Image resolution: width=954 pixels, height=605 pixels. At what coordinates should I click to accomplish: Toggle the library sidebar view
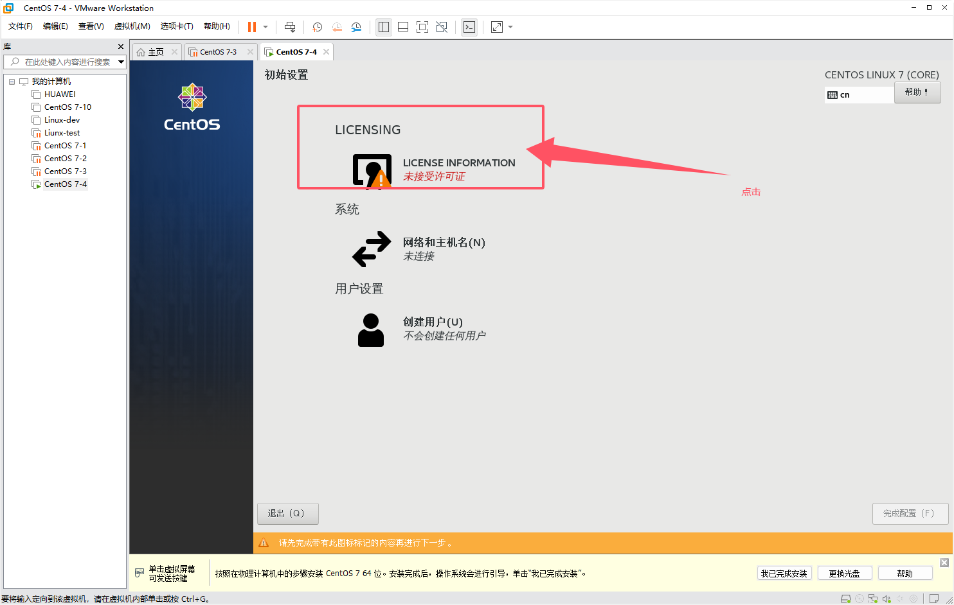(384, 27)
